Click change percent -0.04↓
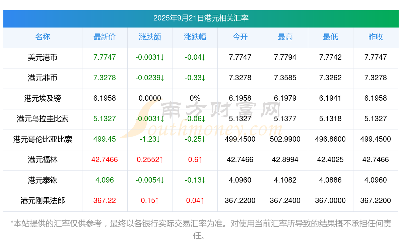Viewport: 402px width, 246px height. coord(195,57)
